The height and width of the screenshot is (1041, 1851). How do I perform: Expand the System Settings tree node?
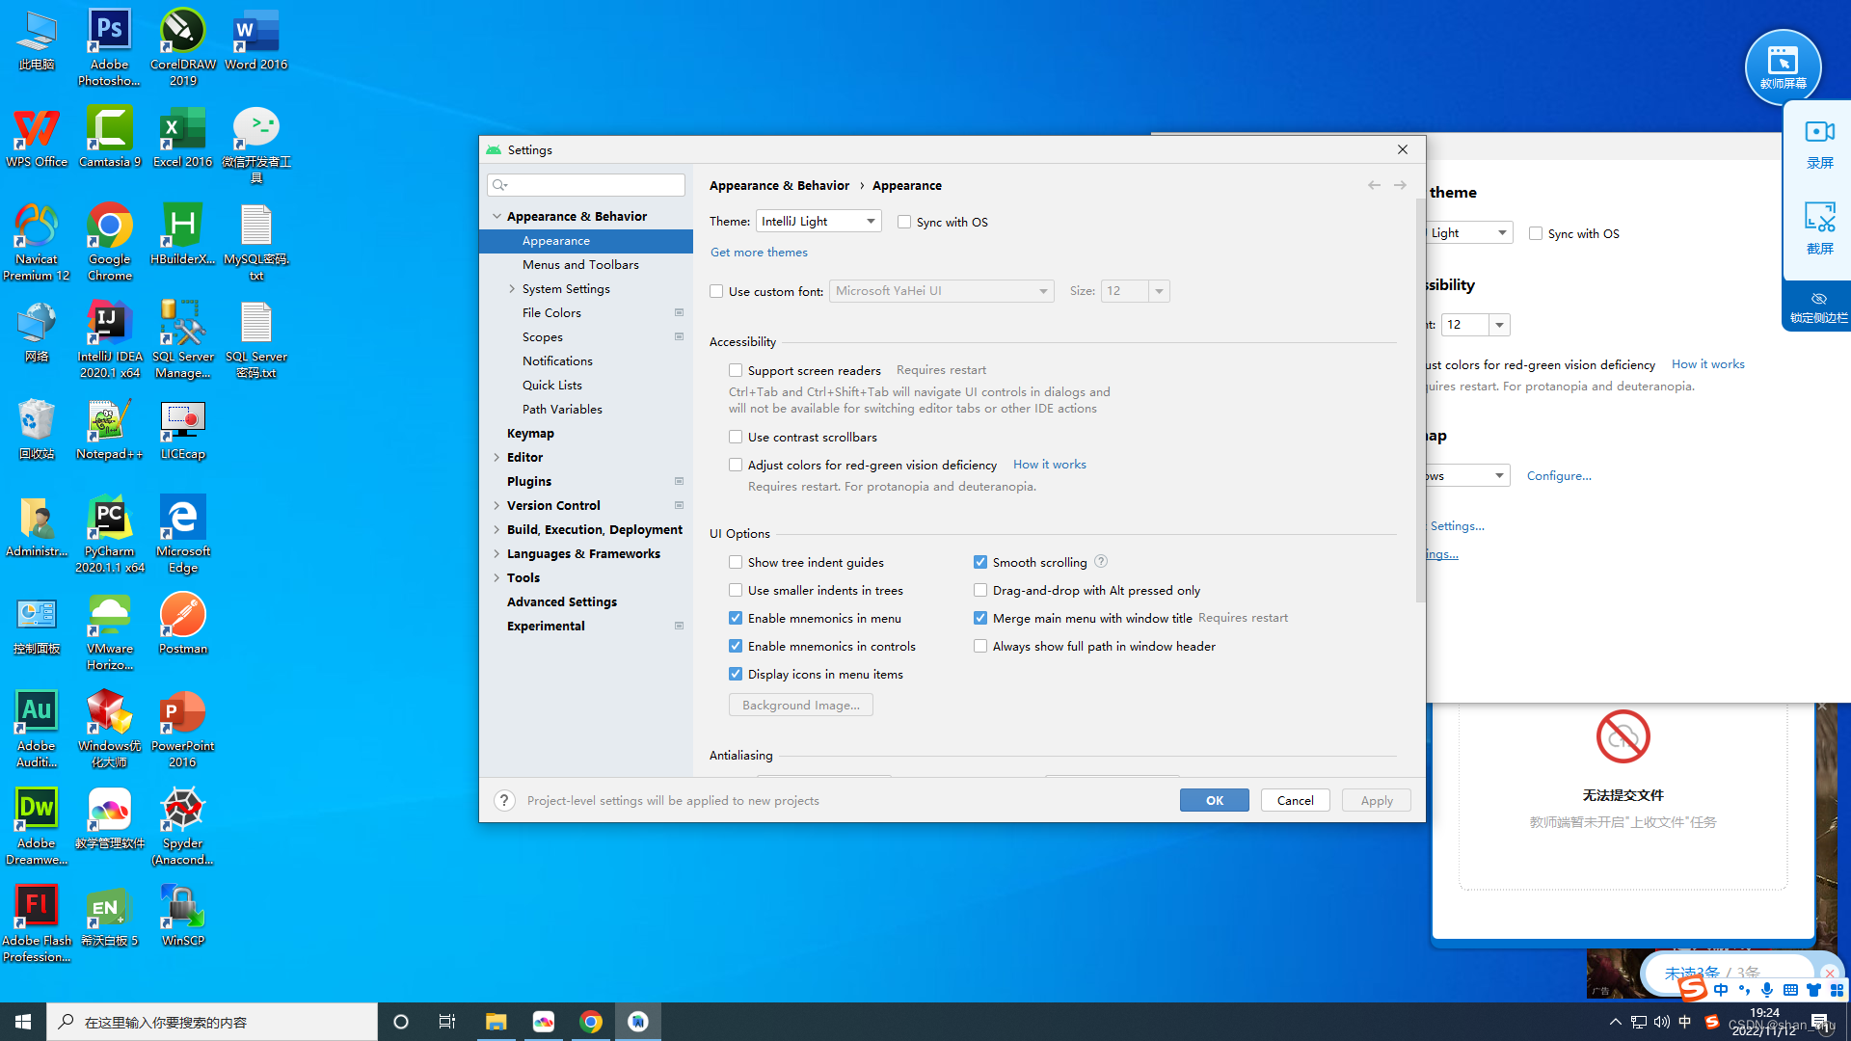pos(512,289)
